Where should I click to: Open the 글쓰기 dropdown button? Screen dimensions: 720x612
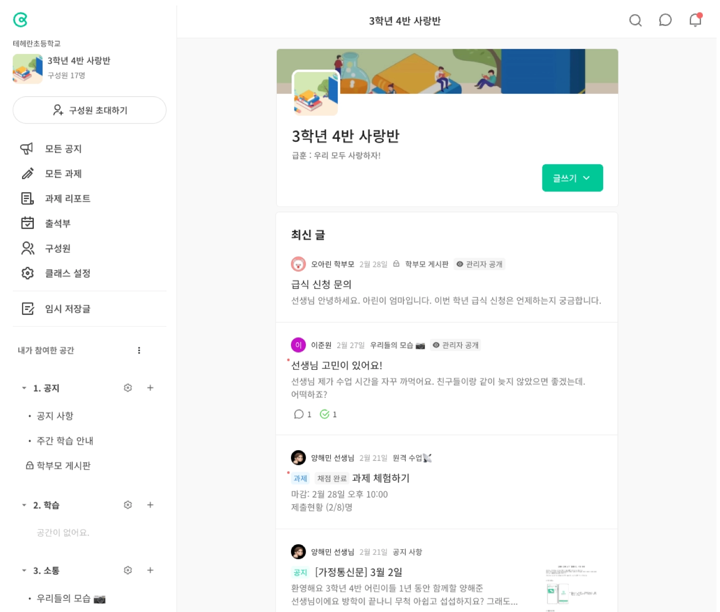[572, 178]
